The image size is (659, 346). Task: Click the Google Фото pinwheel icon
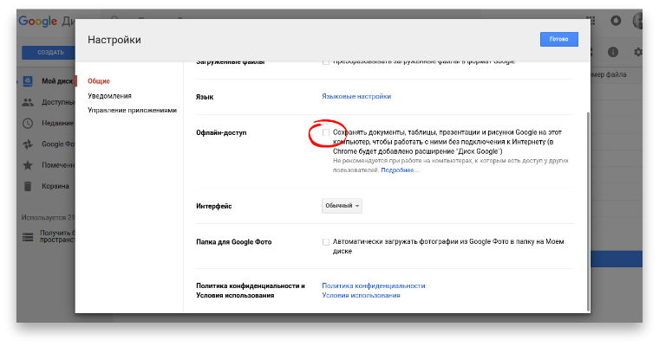28,144
